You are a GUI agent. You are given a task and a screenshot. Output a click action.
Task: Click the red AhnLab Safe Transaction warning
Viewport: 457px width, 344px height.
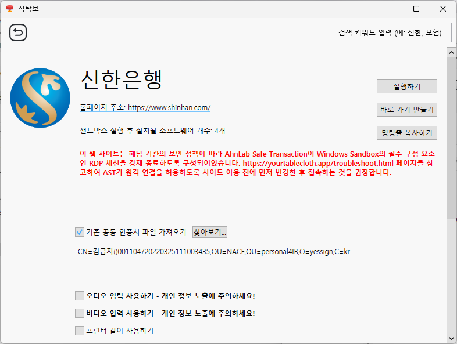[x=257, y=163]
